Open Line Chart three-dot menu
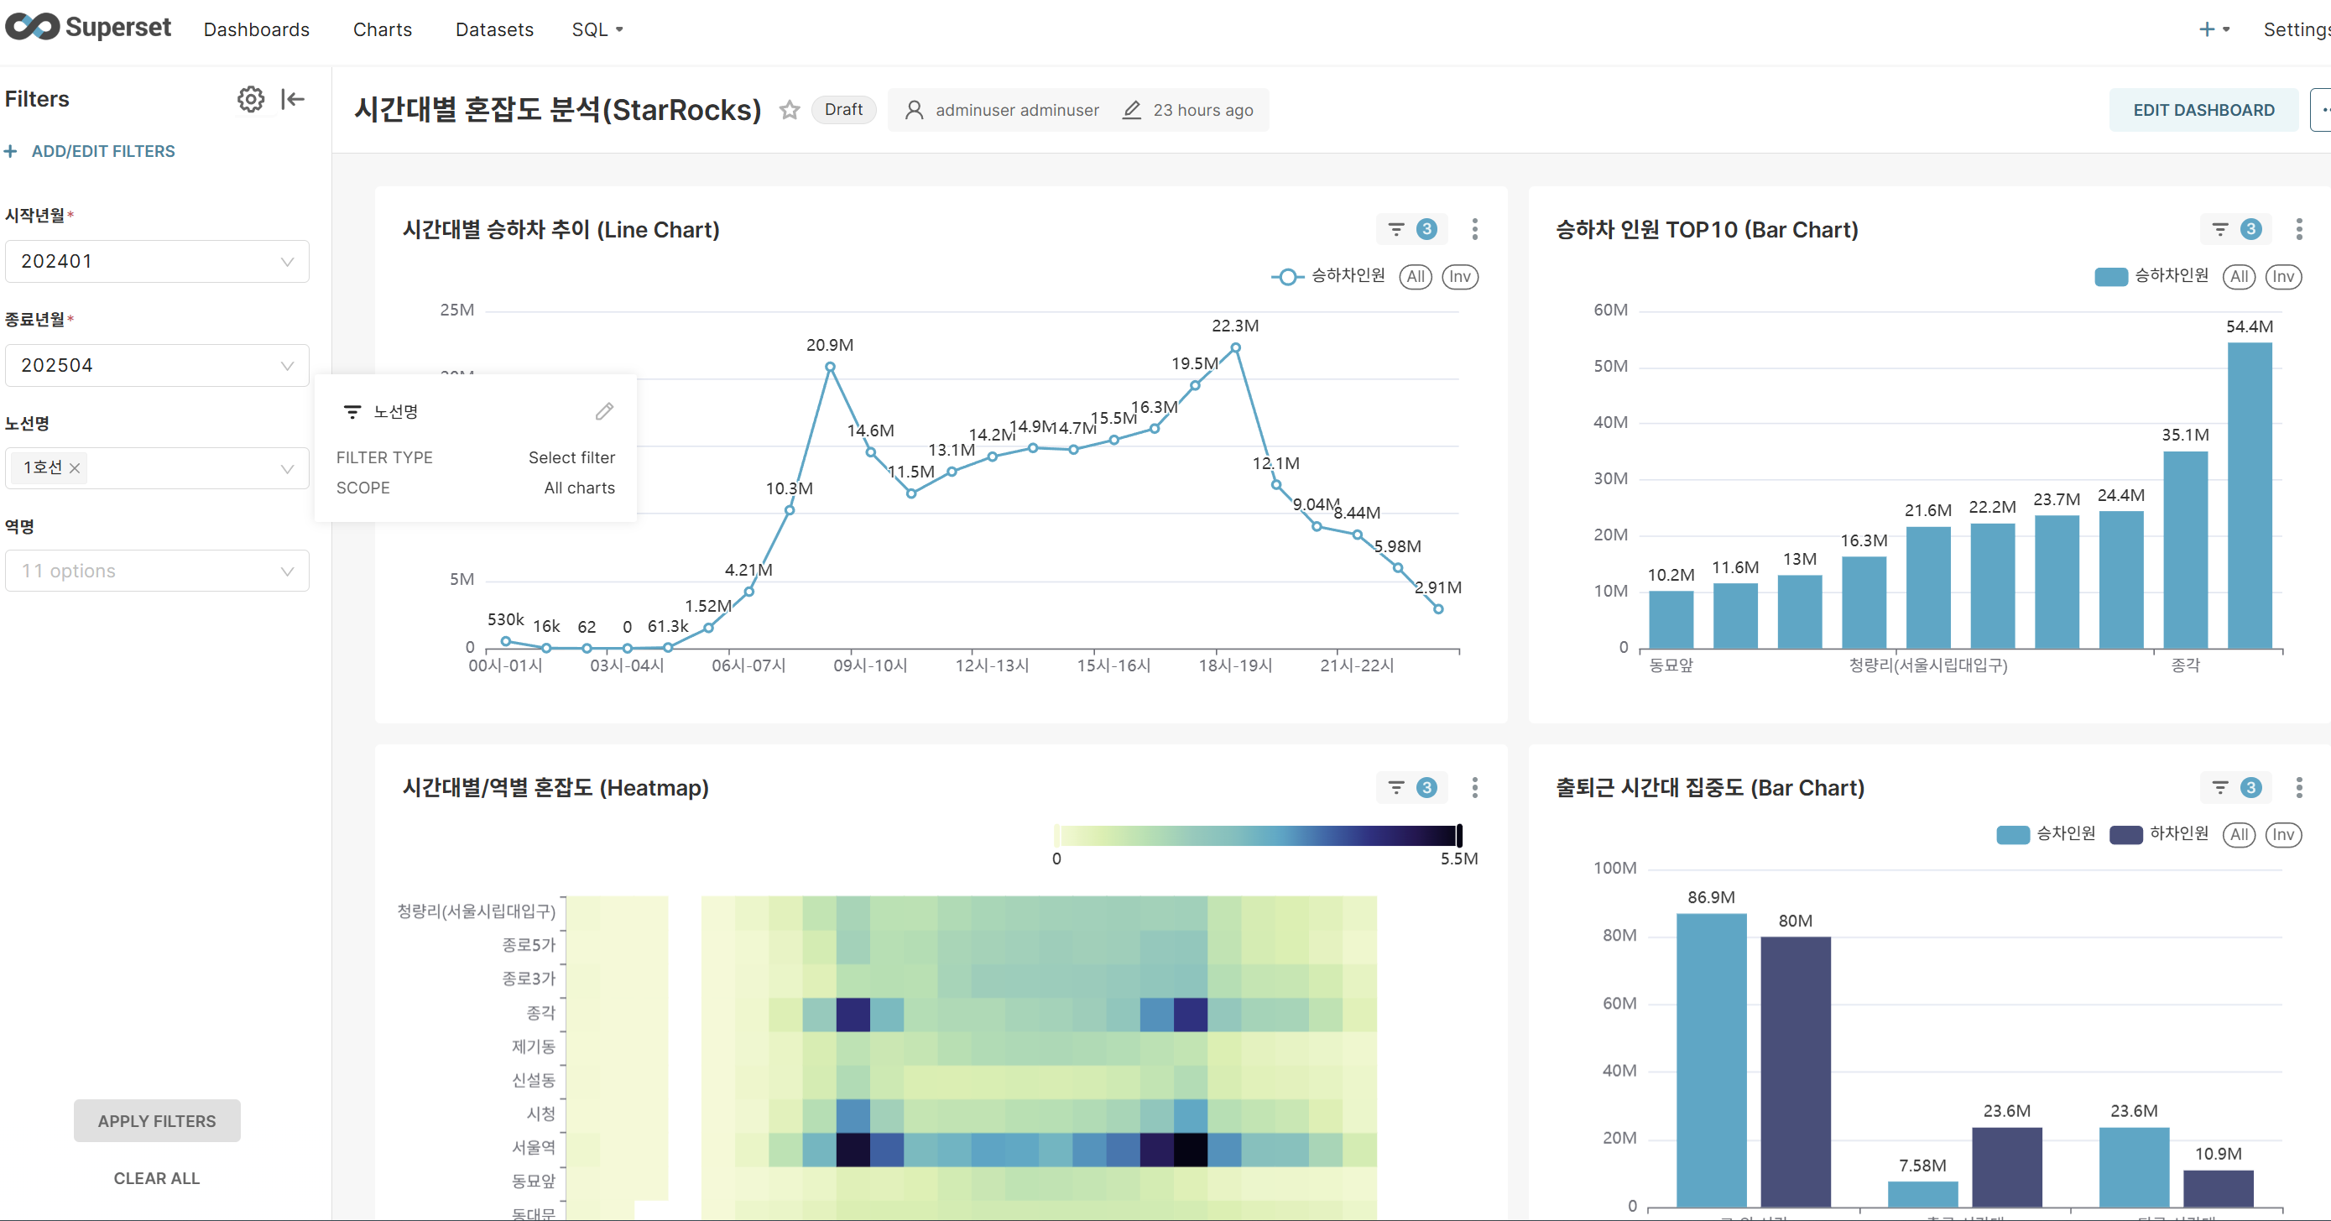 (1474, 230)
